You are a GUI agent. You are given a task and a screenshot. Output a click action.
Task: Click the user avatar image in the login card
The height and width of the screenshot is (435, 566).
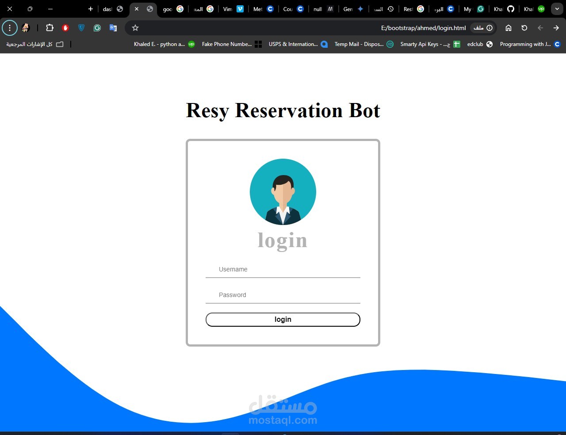pos(283,192)
